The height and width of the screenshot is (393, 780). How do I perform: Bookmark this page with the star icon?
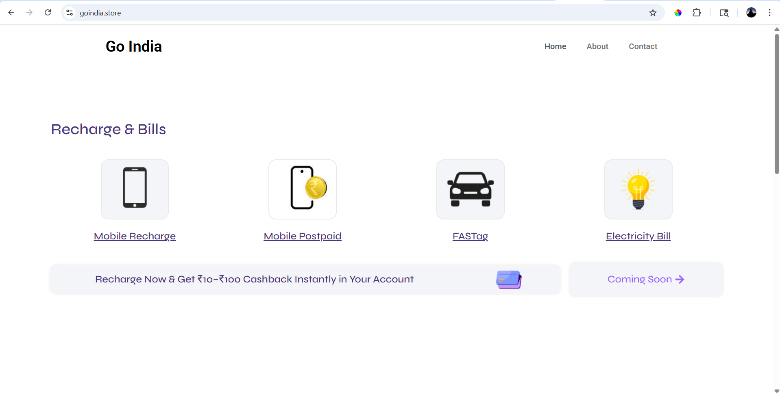click(x=653, y=13)
